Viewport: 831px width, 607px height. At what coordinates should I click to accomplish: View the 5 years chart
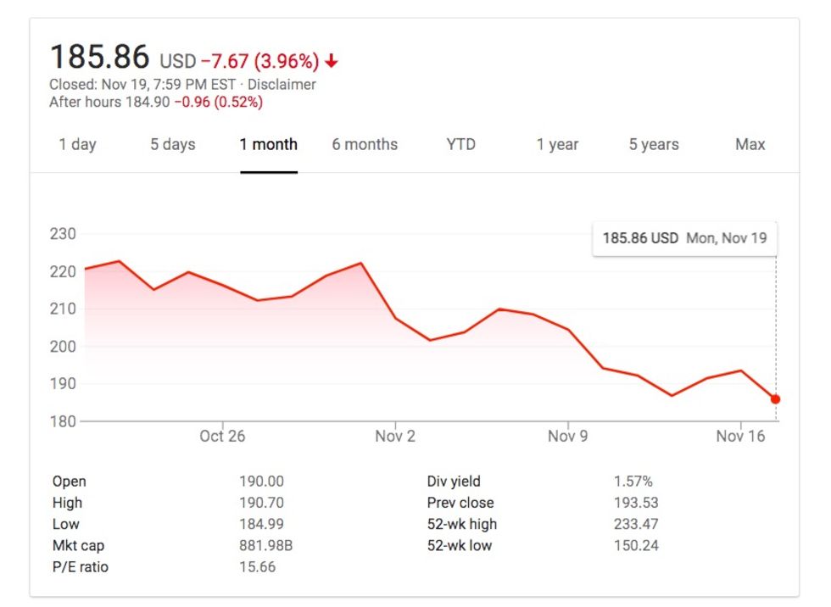click(x=654, y=144)
